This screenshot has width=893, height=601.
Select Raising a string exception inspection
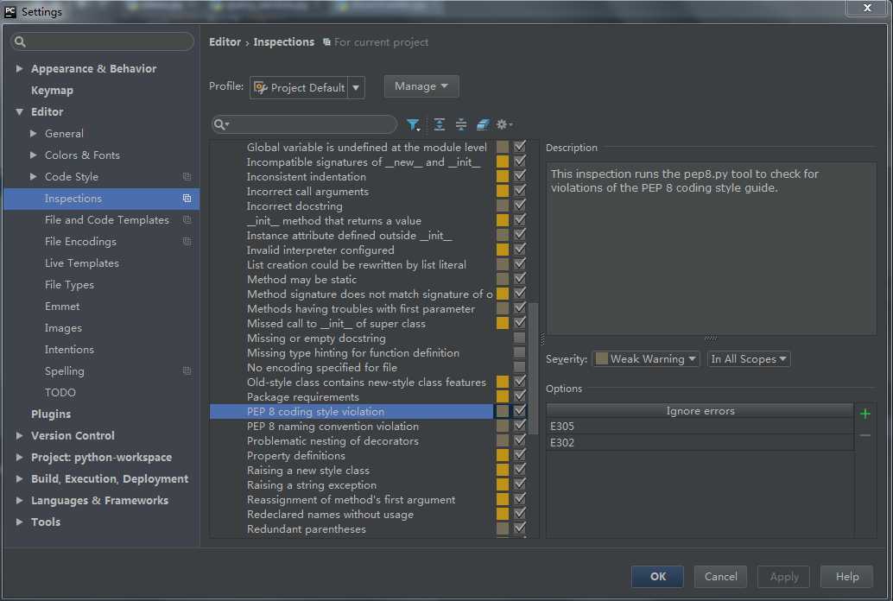(x=312, y=484)
